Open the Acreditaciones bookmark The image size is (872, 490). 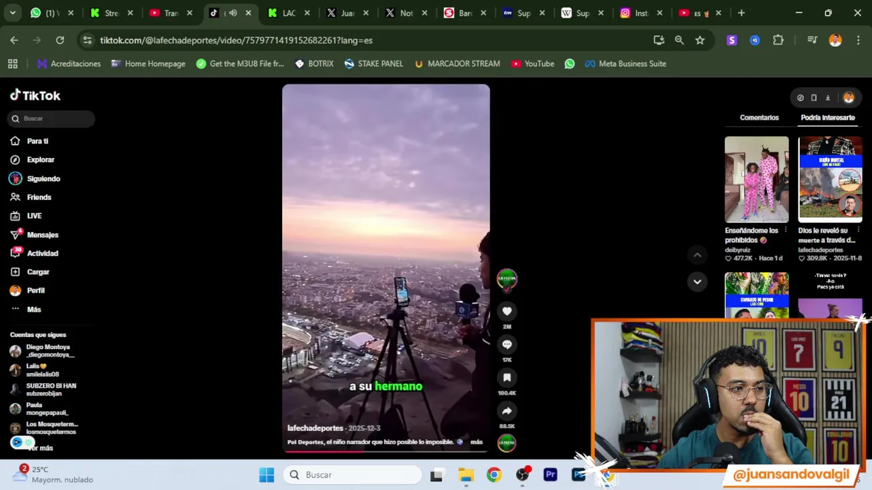[69, 63]
